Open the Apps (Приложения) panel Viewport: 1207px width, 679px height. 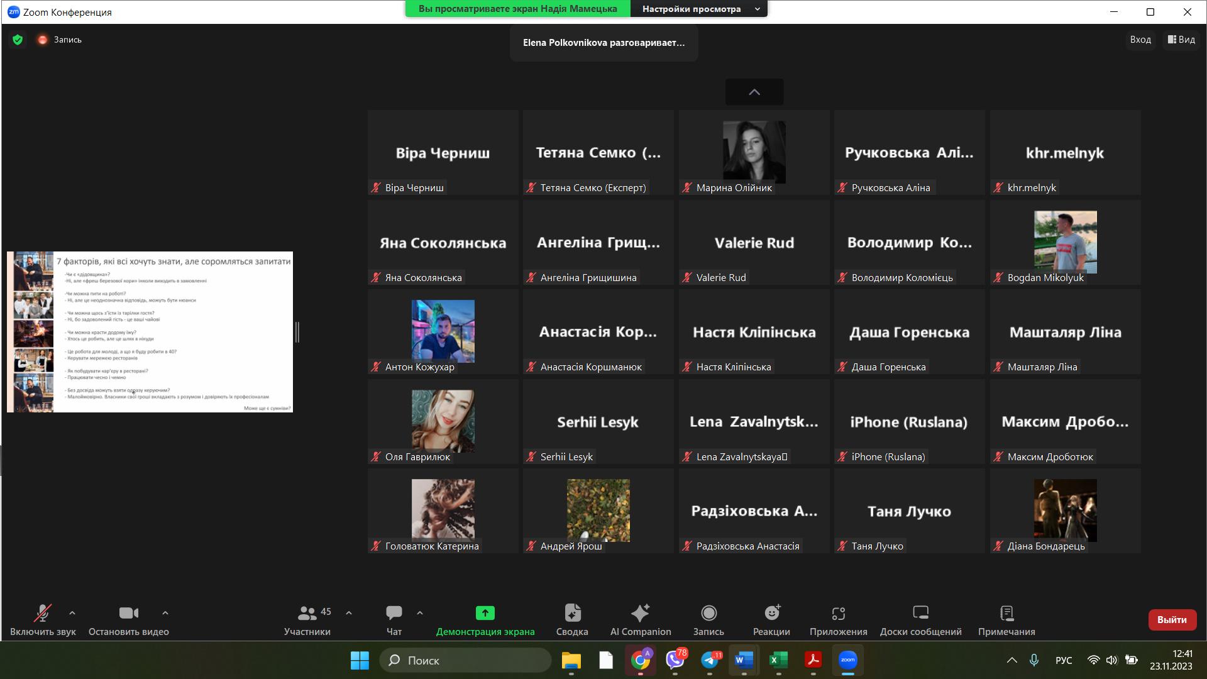(838, 620)
